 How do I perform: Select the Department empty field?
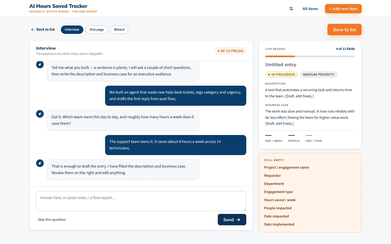274,184
